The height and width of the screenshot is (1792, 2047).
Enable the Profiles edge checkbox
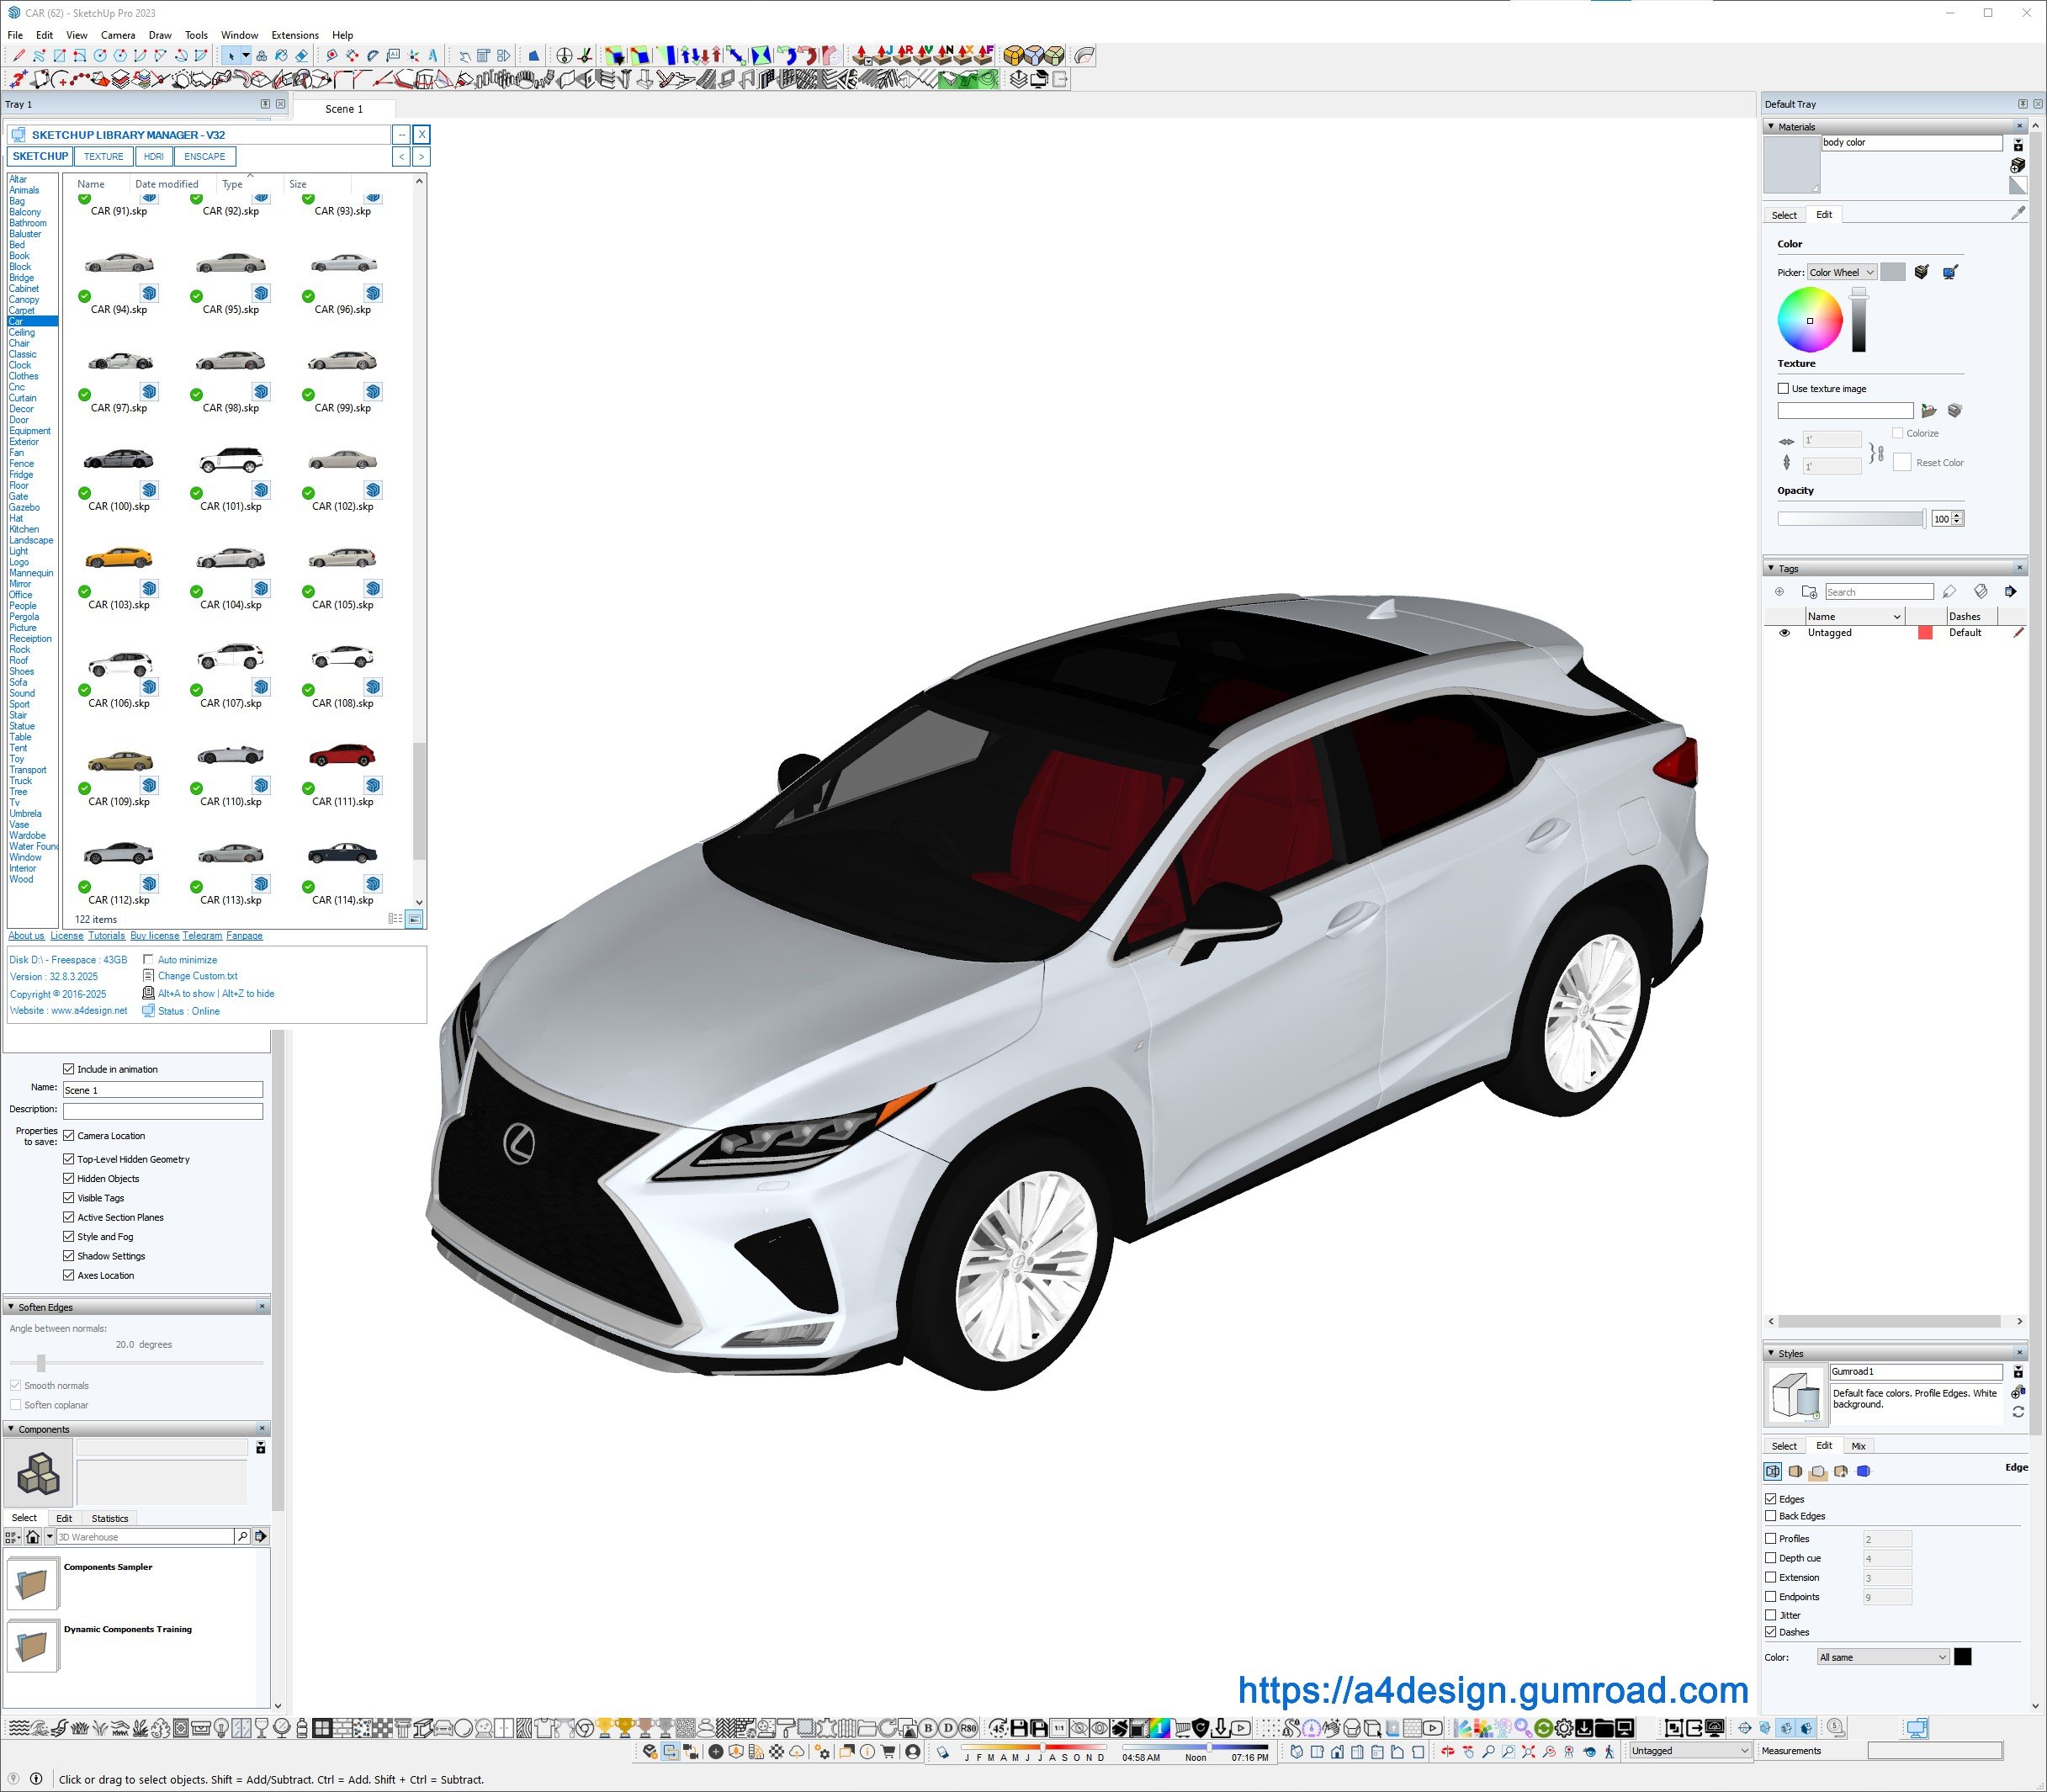(1770, 1539)
